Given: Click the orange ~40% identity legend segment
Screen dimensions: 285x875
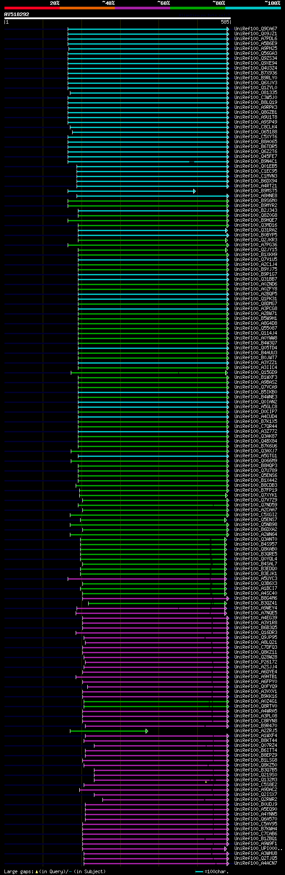Looking at the screenshot, I should (x=87, y=8).
